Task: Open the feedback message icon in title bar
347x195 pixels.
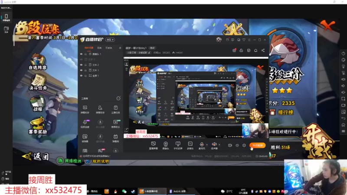Action: click(x=232, y=40)
